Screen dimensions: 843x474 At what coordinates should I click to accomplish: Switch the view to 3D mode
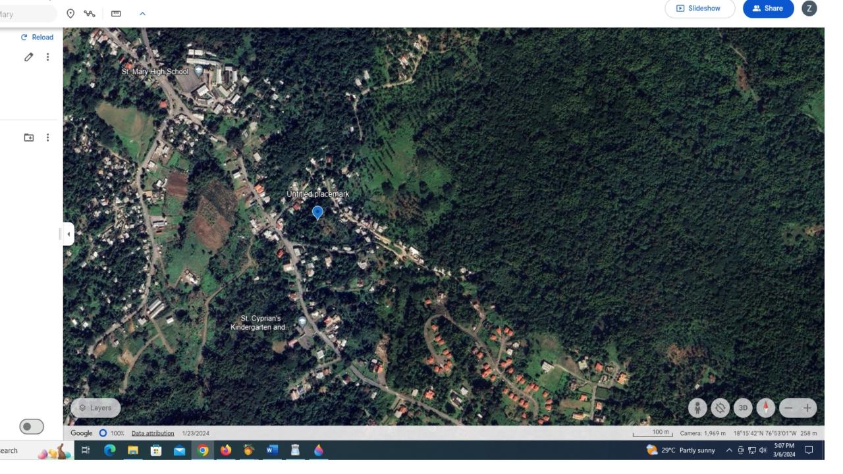pyautogui.click(x=744, y=408)
